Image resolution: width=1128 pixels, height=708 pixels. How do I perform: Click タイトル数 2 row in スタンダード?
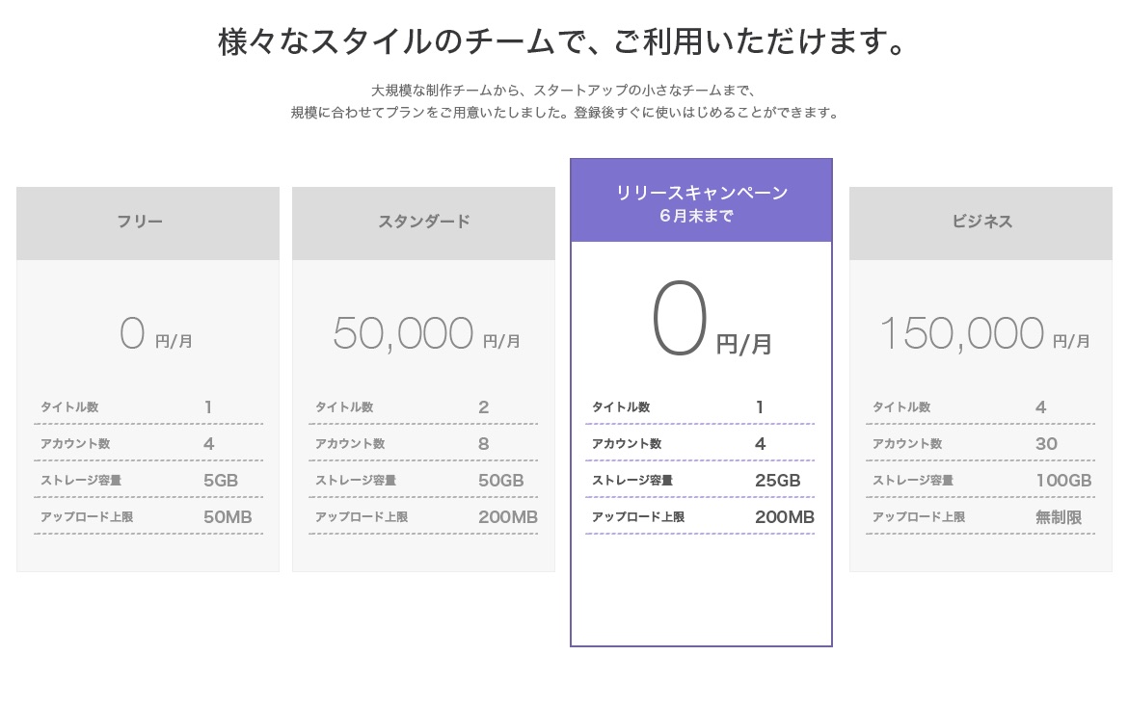click(x=423, y=407)
